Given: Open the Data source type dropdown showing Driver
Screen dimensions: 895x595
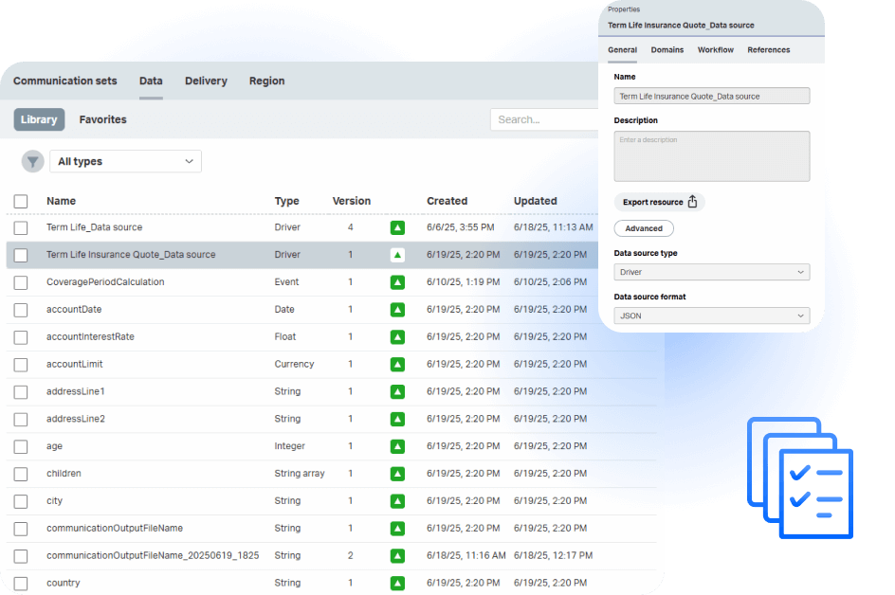Looking at the screenshot, I should tap(711, 272).
